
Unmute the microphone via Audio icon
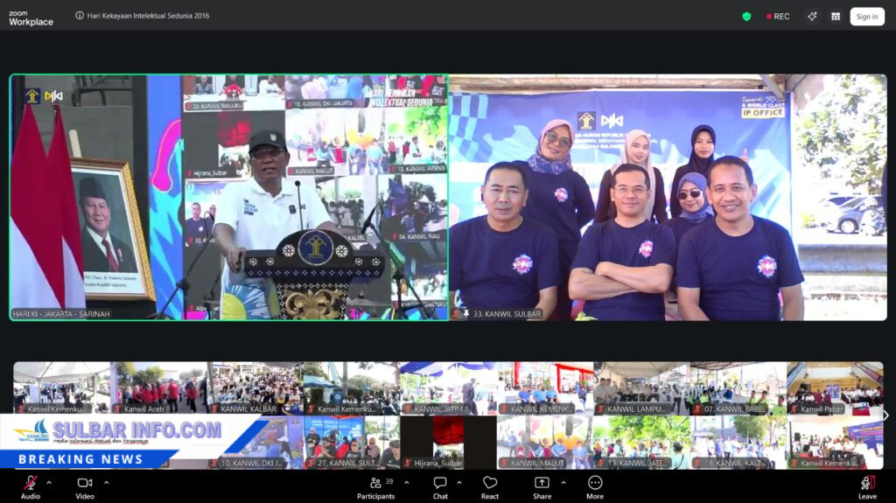tap(31, 483)
